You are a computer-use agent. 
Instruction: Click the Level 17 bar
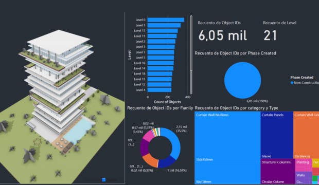tap(163, 31)
